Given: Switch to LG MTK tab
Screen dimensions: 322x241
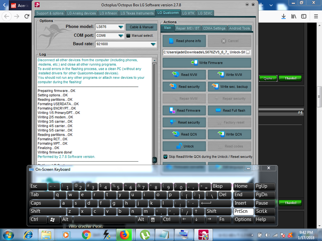Looking at the screenshot, I should [188, 14].
